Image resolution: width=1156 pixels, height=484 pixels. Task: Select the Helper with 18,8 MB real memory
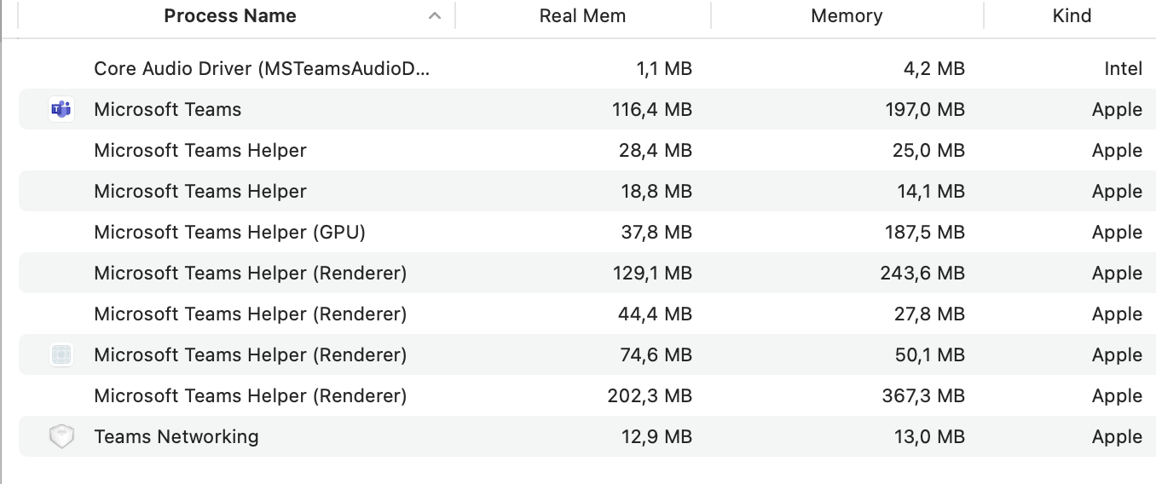pos(200,192)
